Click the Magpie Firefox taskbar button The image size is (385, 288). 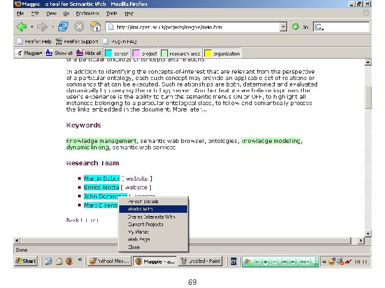coord(155,261)
